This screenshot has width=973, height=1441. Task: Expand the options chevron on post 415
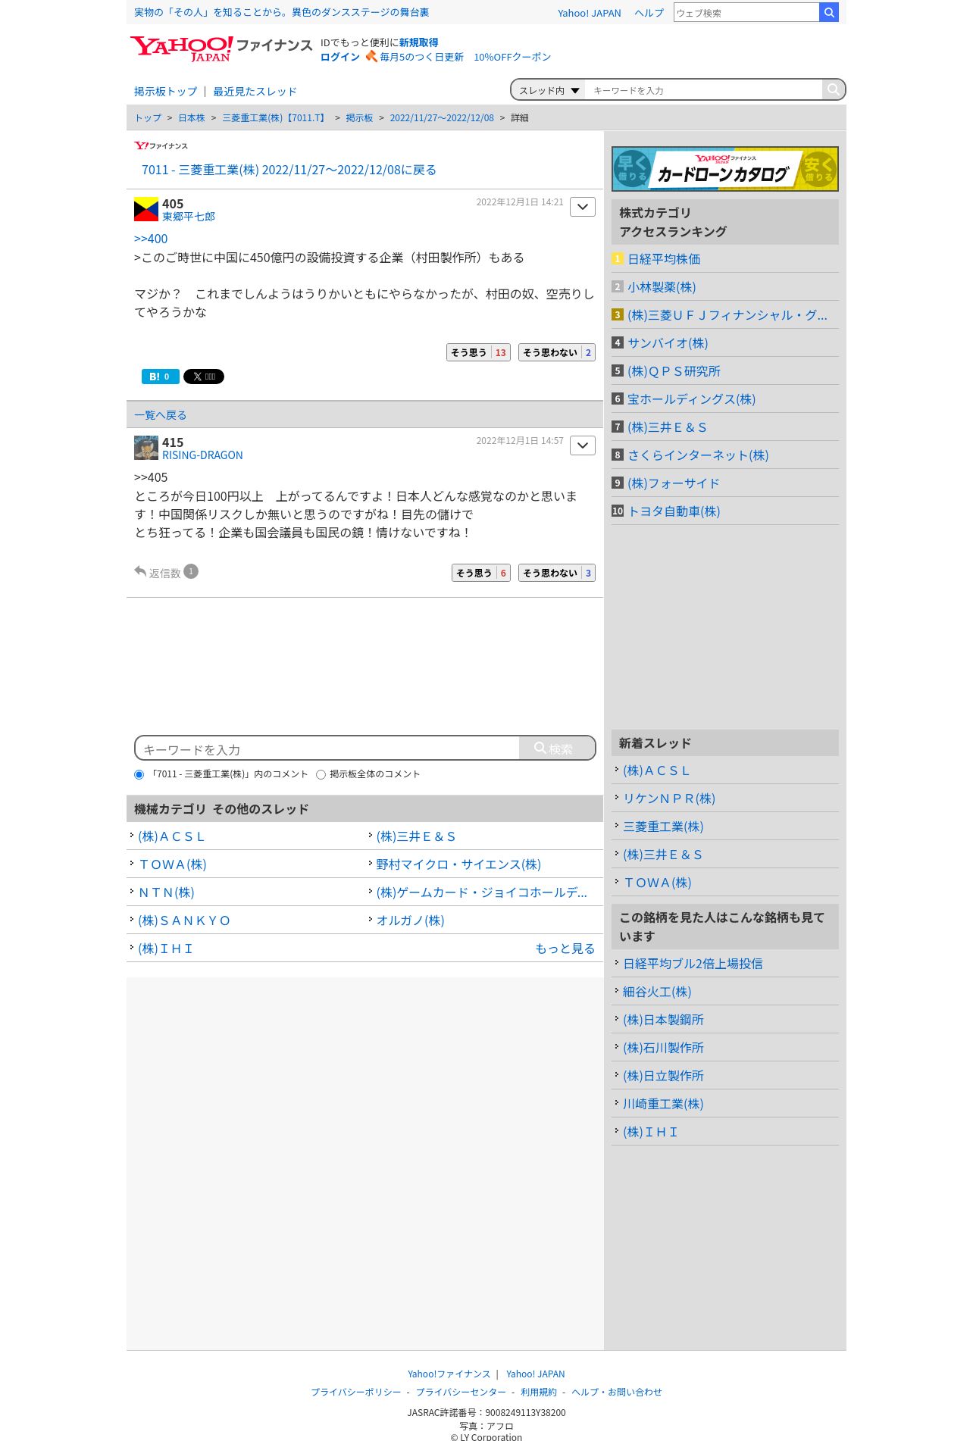pos(583,445)
